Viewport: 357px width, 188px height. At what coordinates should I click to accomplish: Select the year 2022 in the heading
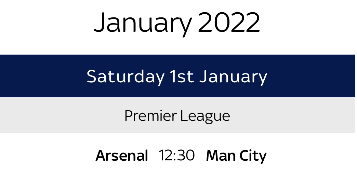(229, 22)
